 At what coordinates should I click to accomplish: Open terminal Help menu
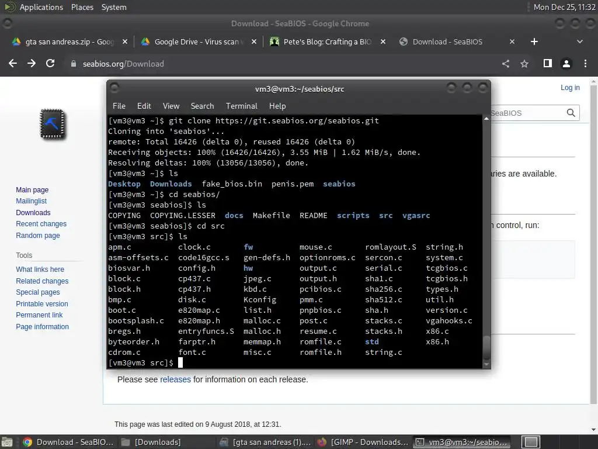(277, 106)
